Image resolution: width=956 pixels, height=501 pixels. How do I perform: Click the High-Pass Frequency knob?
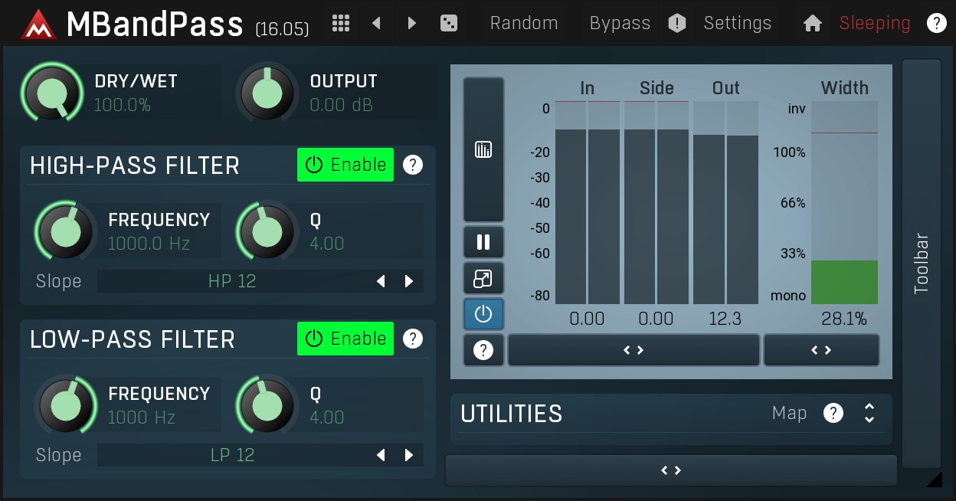click(66, 231)
